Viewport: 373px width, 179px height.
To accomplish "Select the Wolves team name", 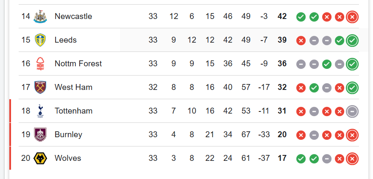I will coord(68,158).
